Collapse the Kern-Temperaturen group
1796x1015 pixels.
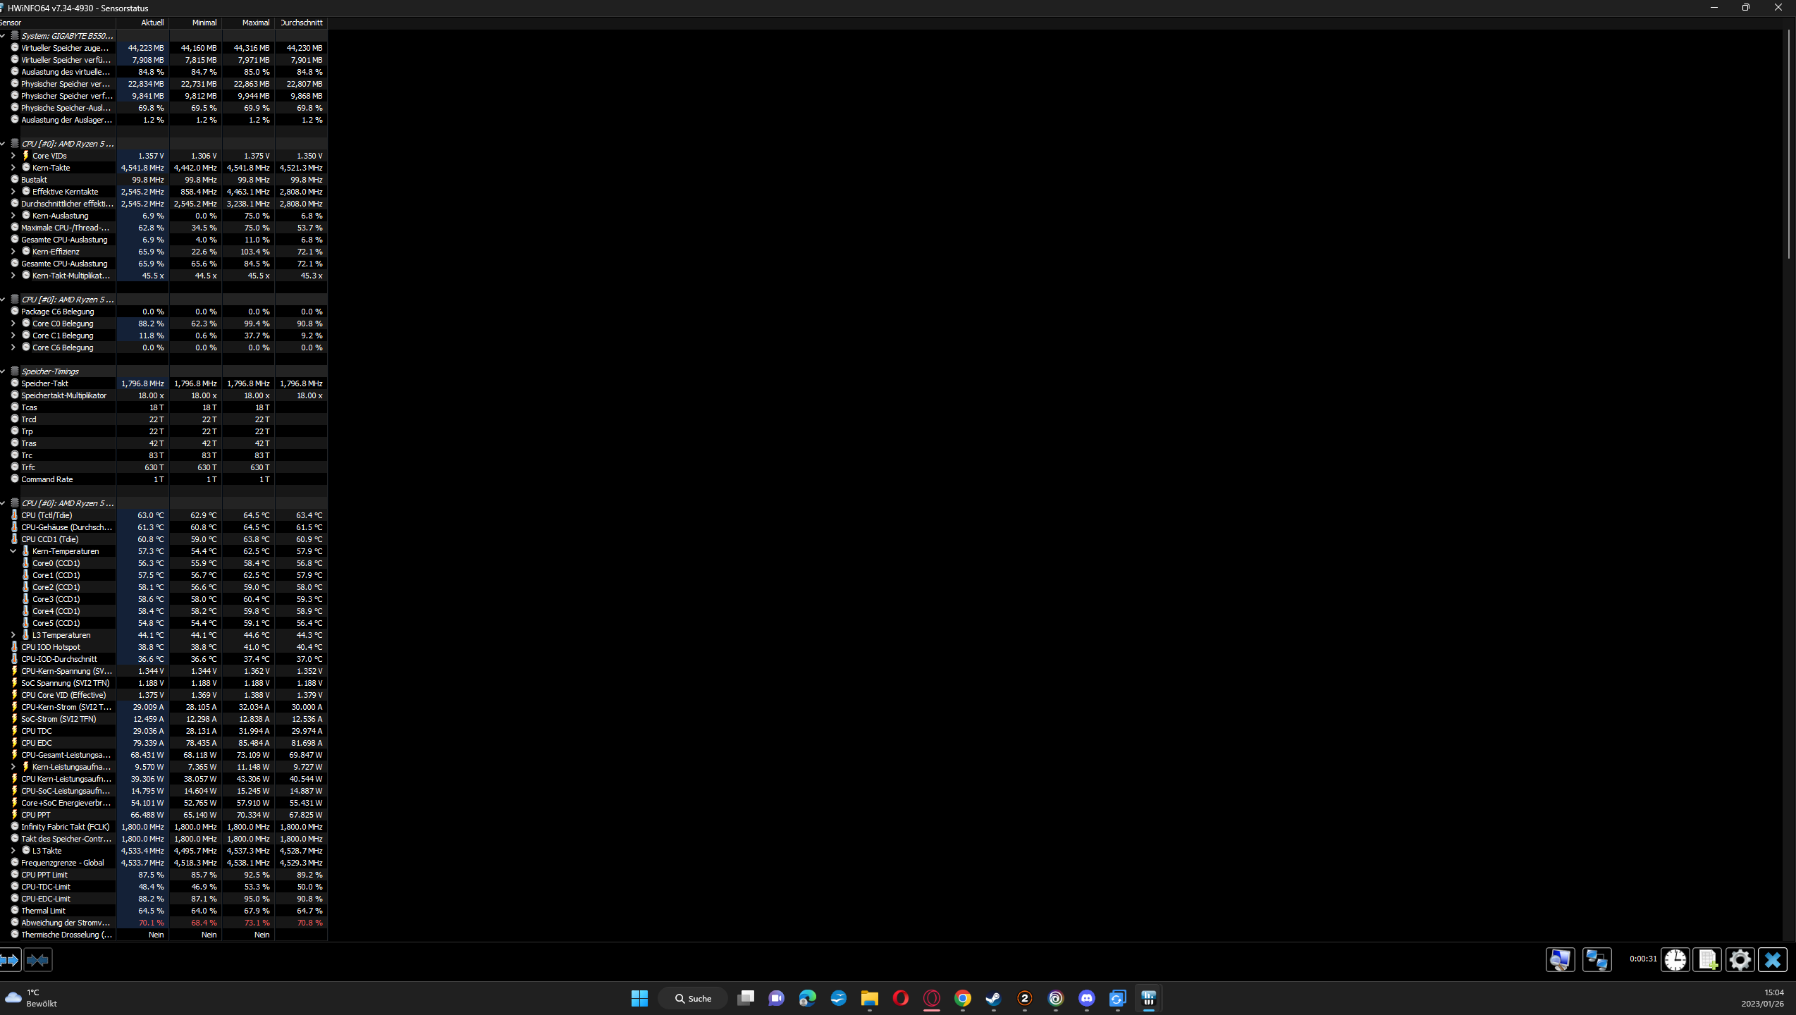click(13, 550)
